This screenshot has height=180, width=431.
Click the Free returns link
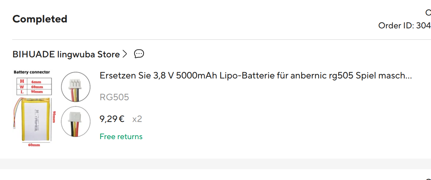[121, 136]
